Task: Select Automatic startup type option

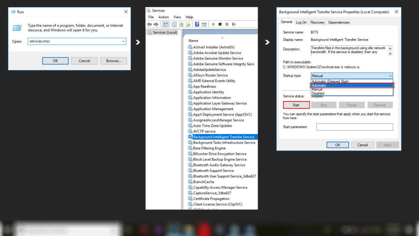Action: coord(352,85)
